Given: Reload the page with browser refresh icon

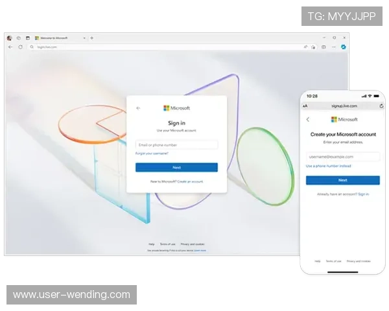Looking at the screenshot, I should pyautogui.click(x=20, y=47).
